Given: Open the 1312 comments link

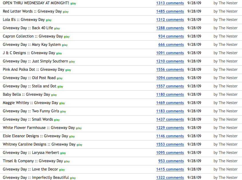Looking at the screenshot, I should (170, 20).
